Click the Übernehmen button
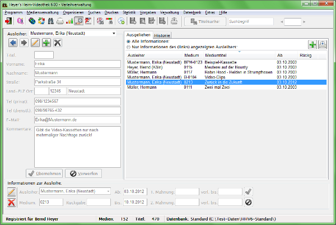The height and width of the screenshot is (225, 336). click(43, 173)
